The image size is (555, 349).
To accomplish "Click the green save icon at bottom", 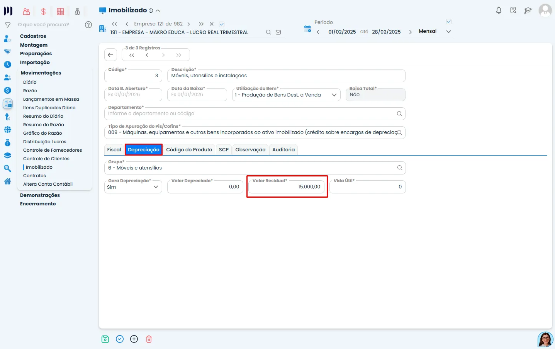I will pyautogui.click(x=105, y=339).
